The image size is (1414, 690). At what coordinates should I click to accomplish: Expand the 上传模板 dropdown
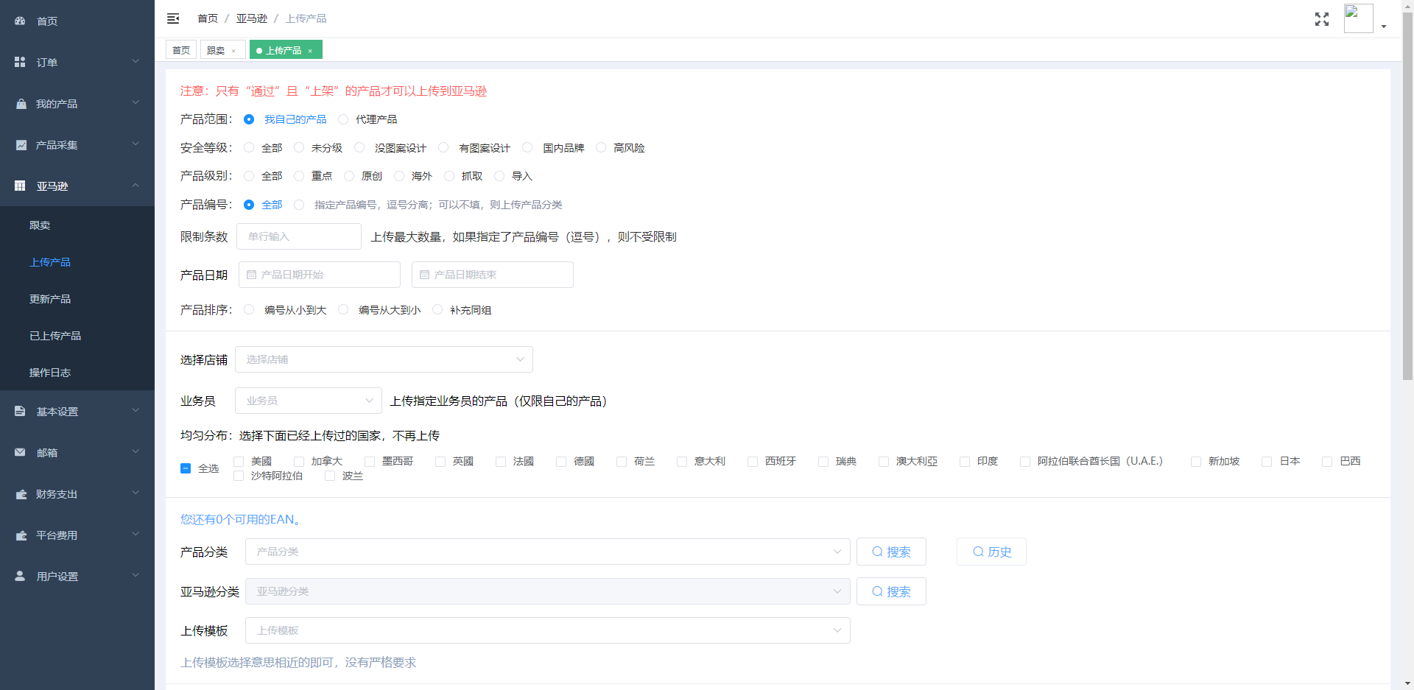(x=547, y=630)
